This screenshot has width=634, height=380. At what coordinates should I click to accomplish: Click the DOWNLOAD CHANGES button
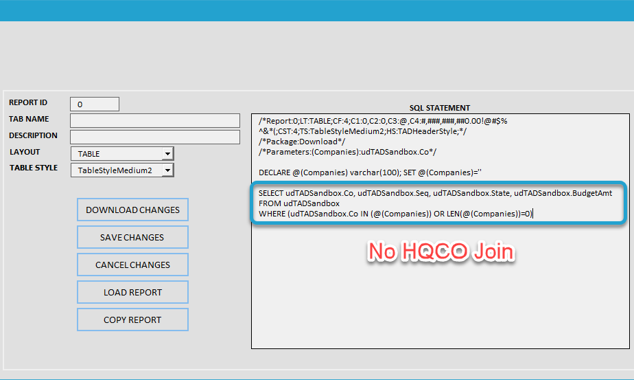[x=132, y=210]
